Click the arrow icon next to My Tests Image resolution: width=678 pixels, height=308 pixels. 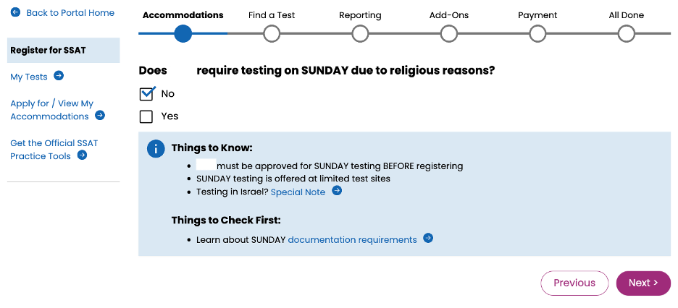point(59,76)
